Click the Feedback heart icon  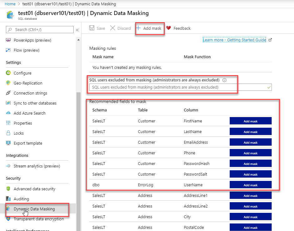tap(169, 28)
